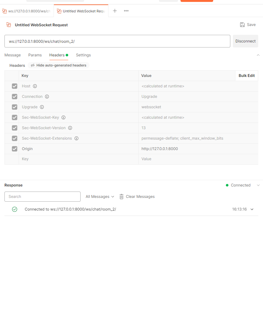
Task: Click info icon next to Upgrade header
Action: [42, 107]
